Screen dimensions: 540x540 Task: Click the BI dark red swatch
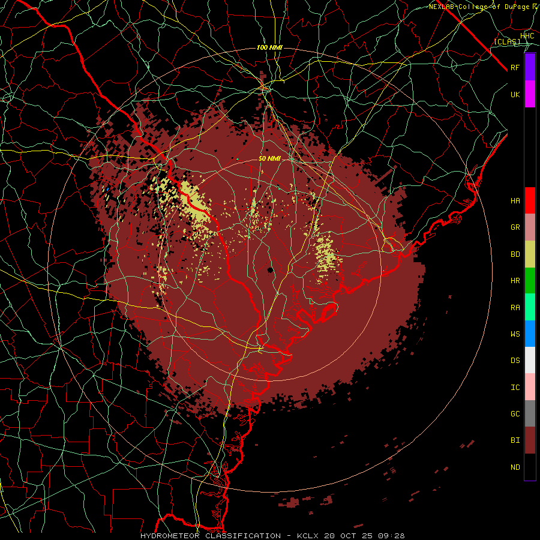point(530,440)
